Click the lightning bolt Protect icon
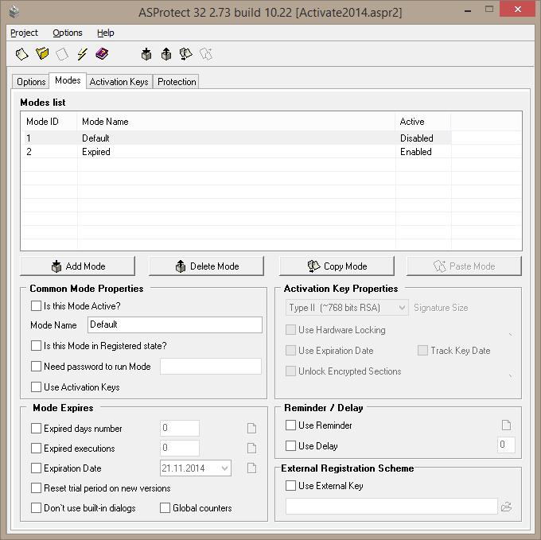This screenshot has height=540, width=541. pyautogui.click(x=82, y=54)
